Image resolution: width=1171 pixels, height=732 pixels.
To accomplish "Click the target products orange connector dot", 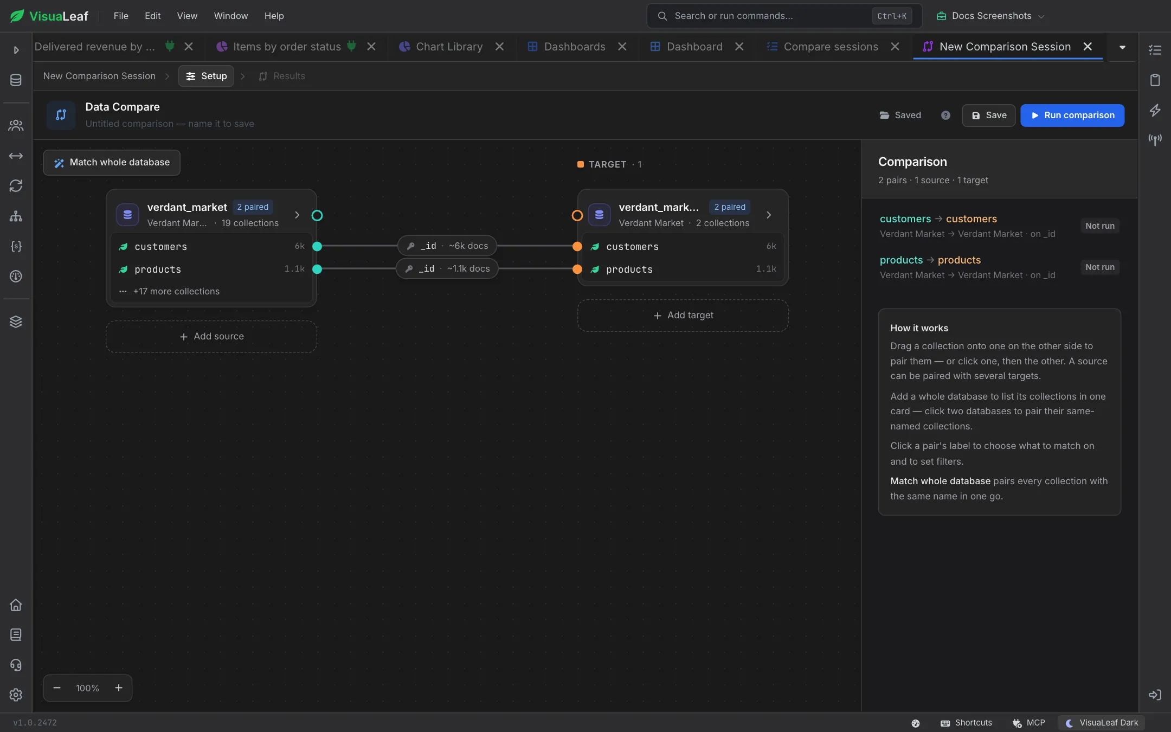I will tap(577, 269).
